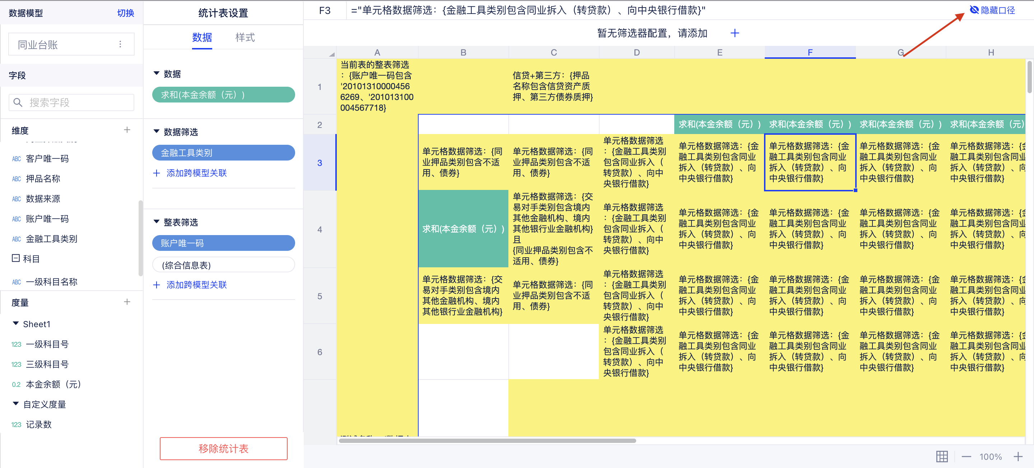1034x468 pixels.
Task: Click the plus icon next to 维度
Action: click(127, 130)
